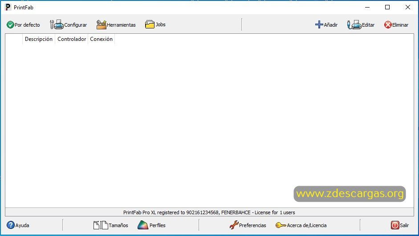This screenshot has width=419, height=236.
Task: Click the Salir label
Action: coord(404,225)
